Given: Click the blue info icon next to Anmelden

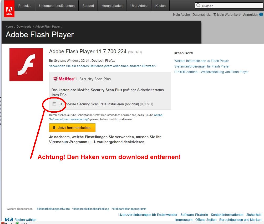Looking at the screenshot, I should pyautogui.click(x=261, y=14).
